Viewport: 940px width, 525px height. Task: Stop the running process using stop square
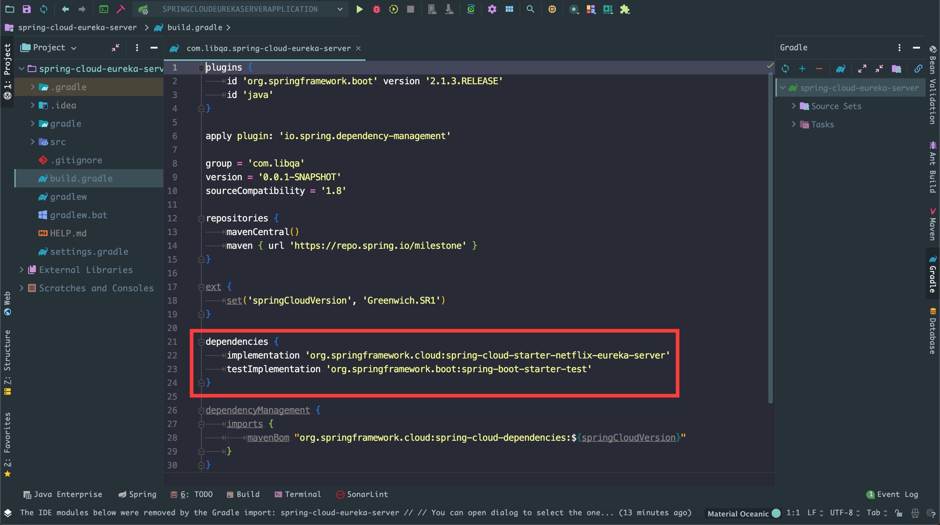[x=411, y=9]
